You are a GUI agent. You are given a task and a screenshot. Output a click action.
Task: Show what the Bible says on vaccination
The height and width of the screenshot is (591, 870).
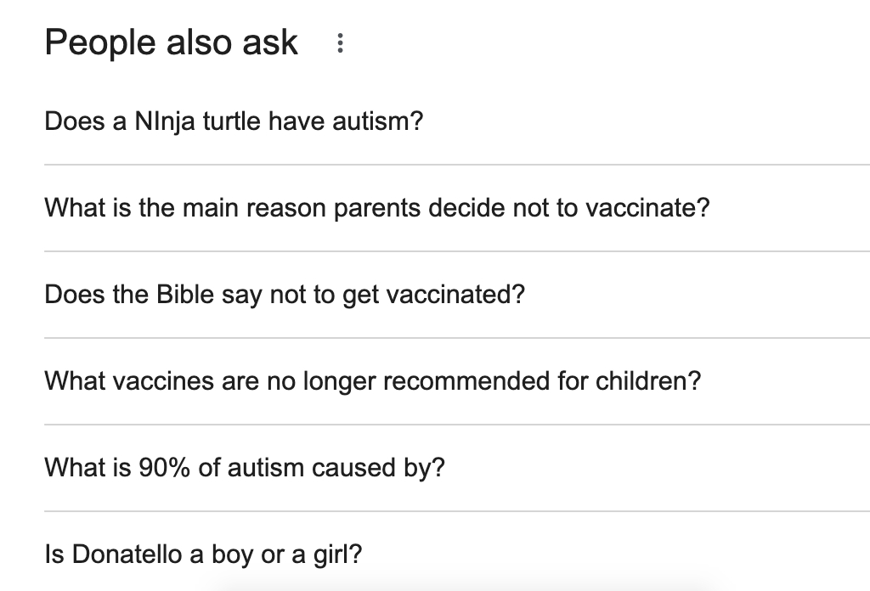[285, 295]
